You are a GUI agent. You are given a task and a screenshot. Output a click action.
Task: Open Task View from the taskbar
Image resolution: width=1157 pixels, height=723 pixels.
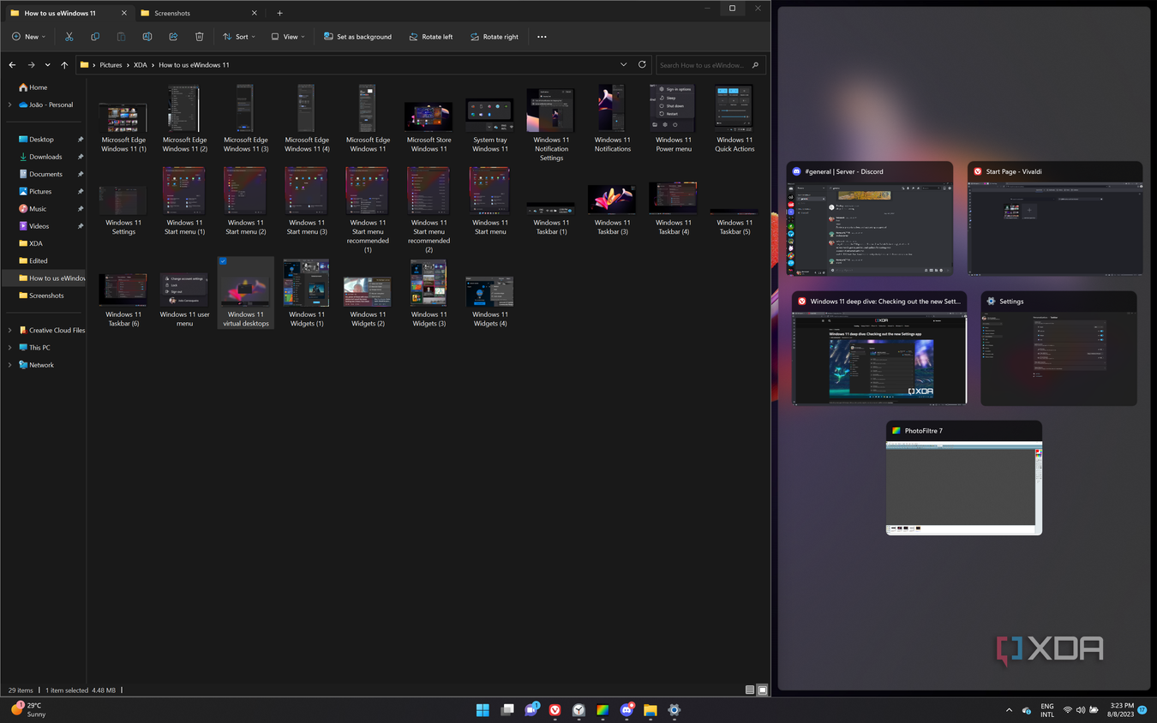click(507, 710)
